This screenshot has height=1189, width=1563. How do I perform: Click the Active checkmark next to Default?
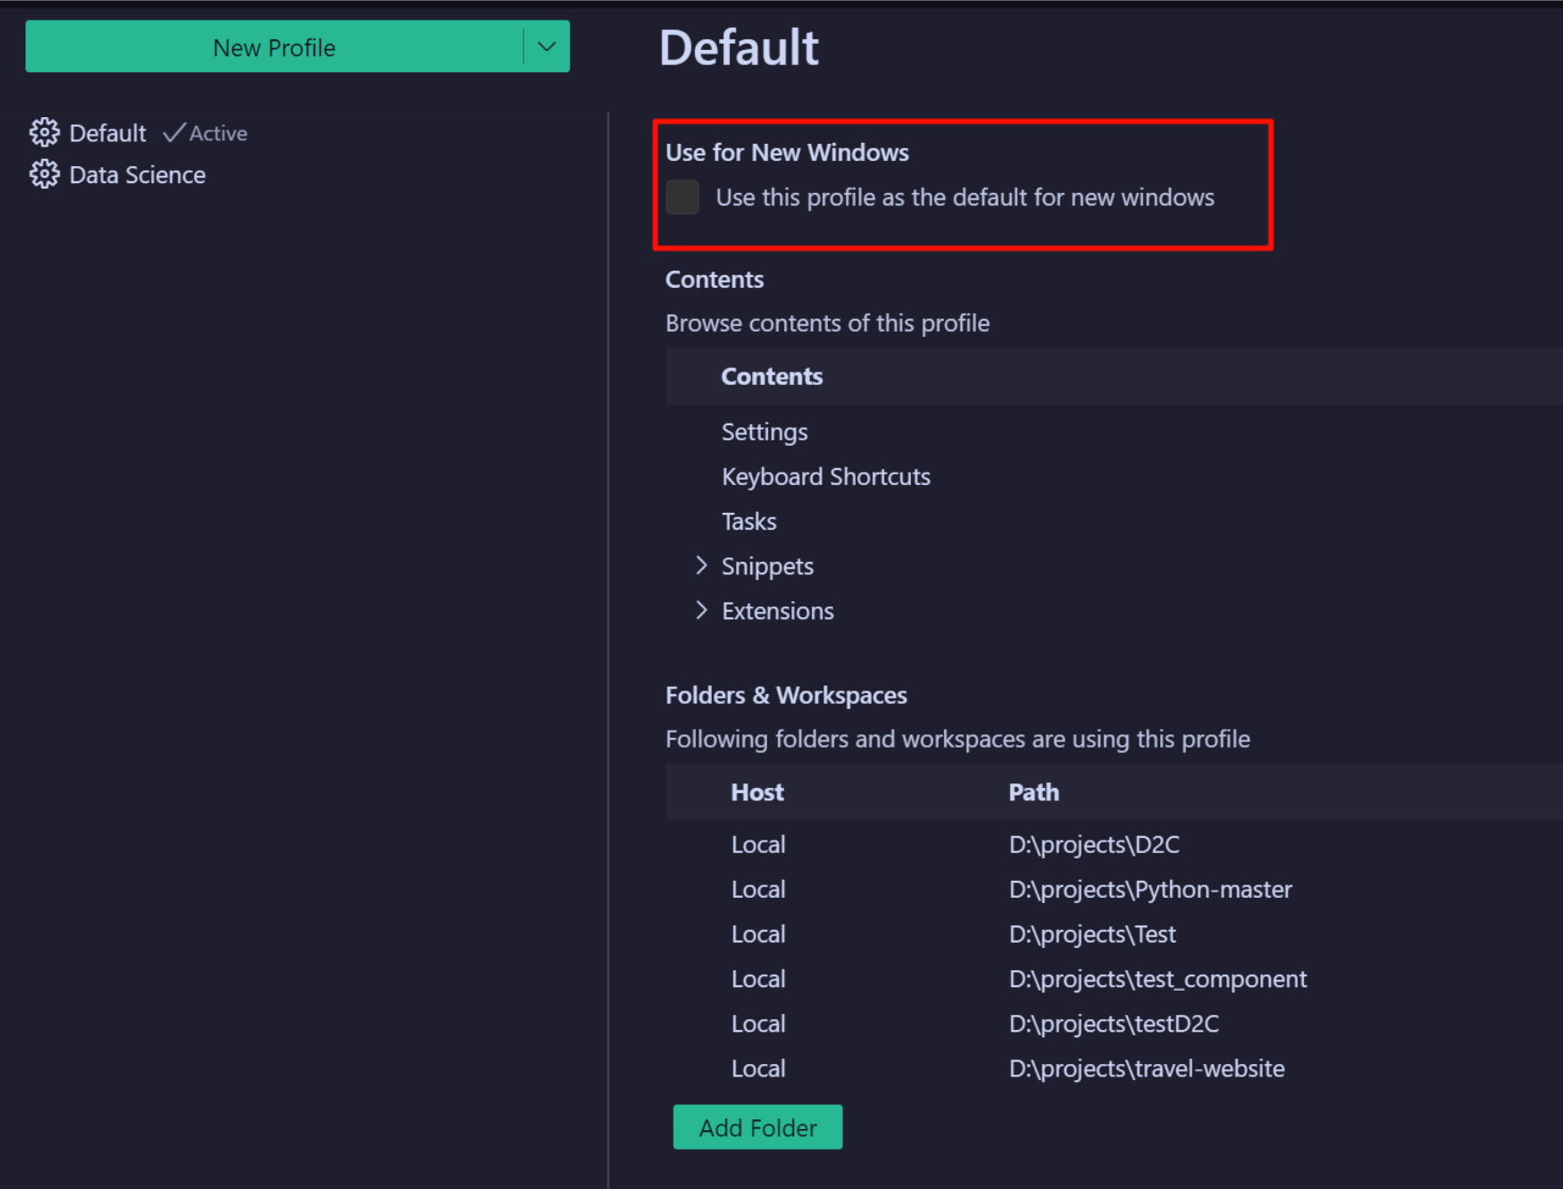(x=177, y=132)
